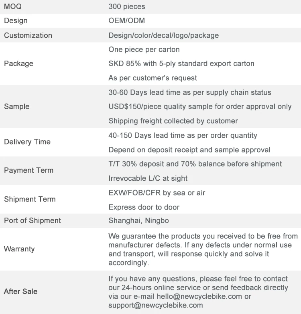The image size is (301, 314).
Task: Click the "USD$150/piece quality sample" line
Action: [200, 106]
